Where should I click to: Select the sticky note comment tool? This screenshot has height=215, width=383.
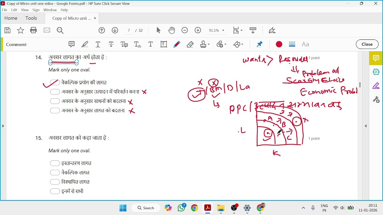(x=72, y=44)
